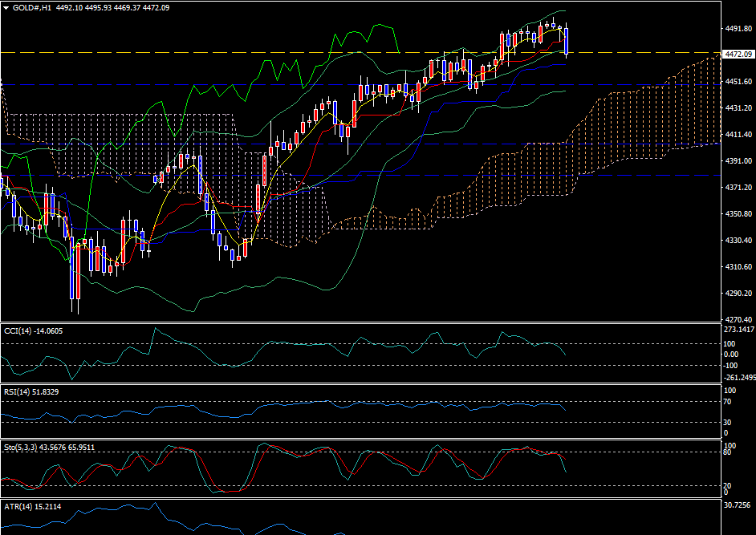The height and width of the screenshot is (535, 756).
Task: Click the 4431.20 price axis label
Action: click(738, 108)
